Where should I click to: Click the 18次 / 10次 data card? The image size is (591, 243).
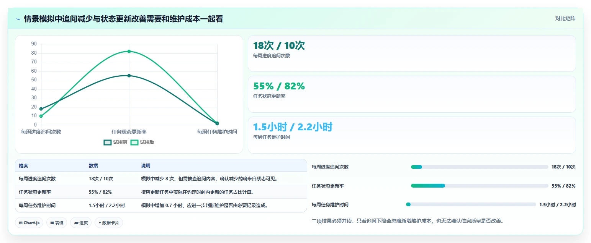[412, 53]
